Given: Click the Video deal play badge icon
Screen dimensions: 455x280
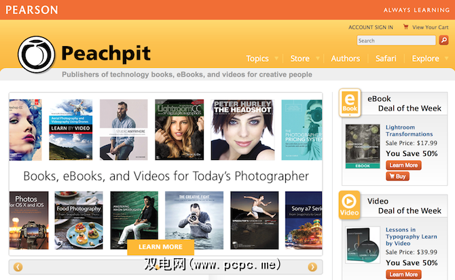Looking at the screenshot, I should [x=350, y=205].
